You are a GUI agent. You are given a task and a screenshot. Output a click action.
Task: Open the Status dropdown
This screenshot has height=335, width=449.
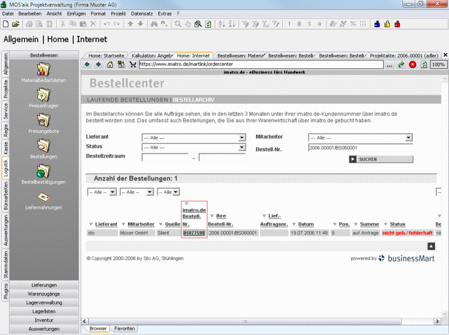coord(194,148)
